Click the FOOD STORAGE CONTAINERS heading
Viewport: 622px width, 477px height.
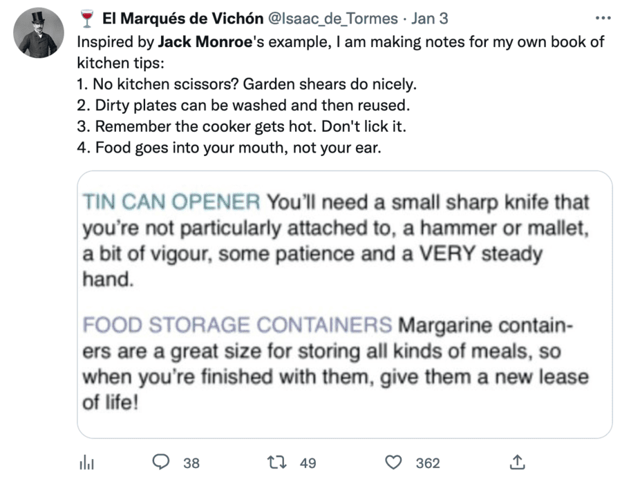tap(238, 324)
